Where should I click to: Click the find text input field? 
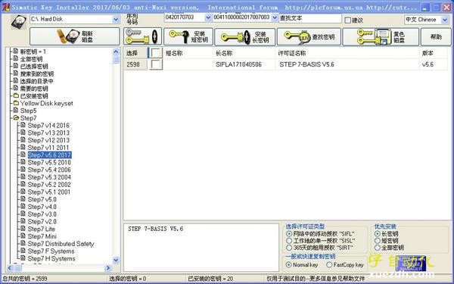(x=310, y=18)
